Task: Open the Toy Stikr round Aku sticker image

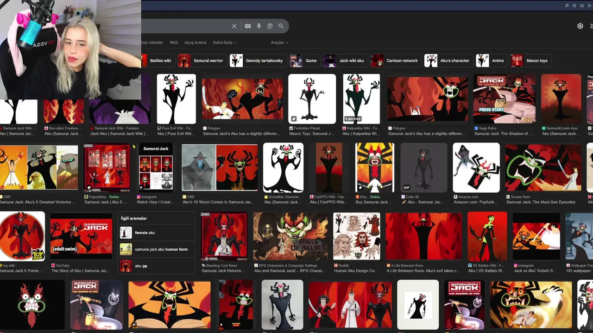Action: (22, 237)
